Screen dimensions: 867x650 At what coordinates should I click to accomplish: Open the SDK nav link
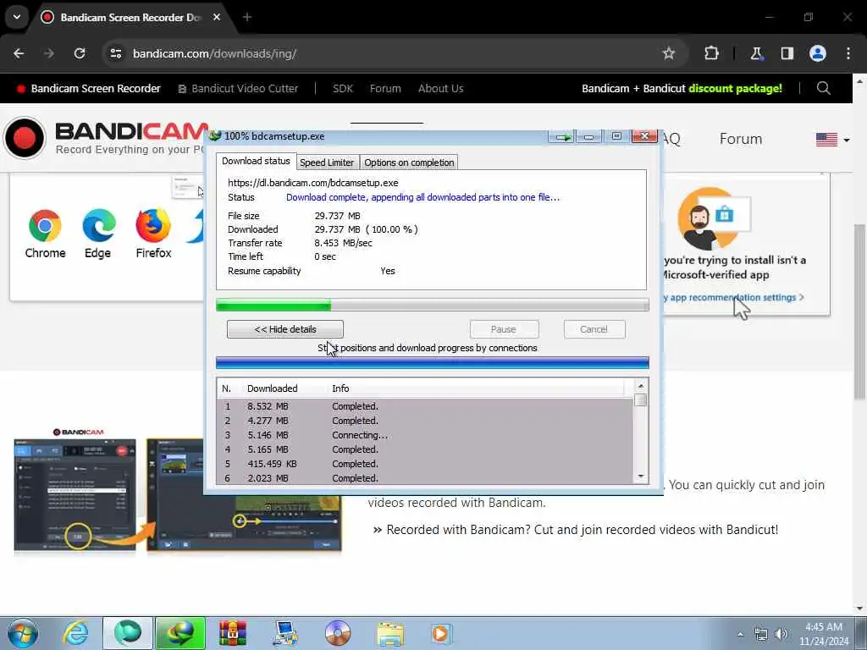[343, 88]
